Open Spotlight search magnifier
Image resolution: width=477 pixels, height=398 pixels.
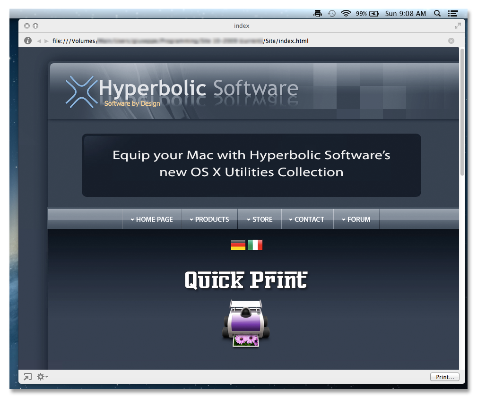point(437,13)
